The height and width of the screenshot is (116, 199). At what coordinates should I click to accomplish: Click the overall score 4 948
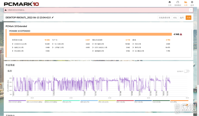(x=176, y=34)
